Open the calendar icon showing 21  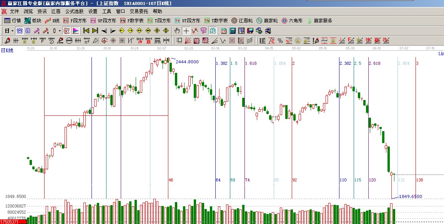[x=224, y=31]
